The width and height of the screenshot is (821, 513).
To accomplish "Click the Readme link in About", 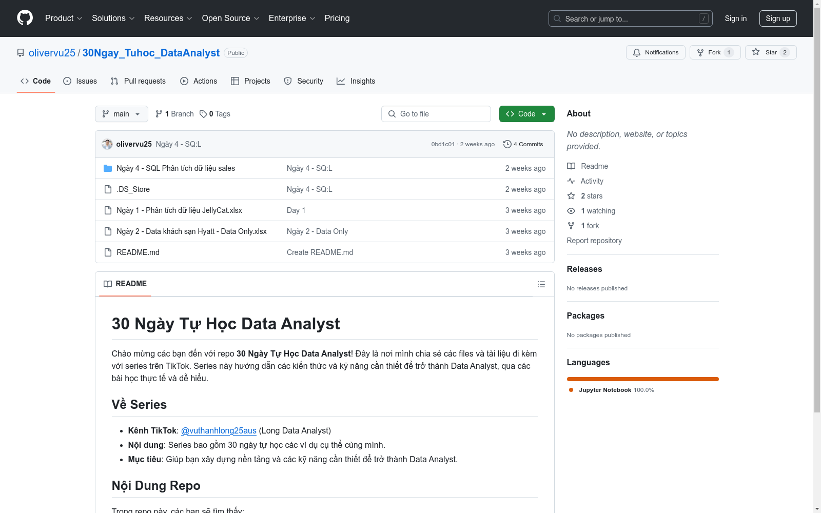I will (588, 166).
